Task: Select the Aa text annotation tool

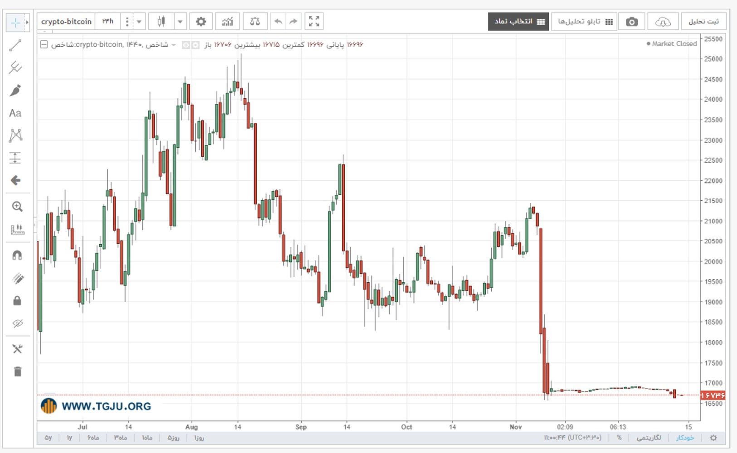Action: 15,113
